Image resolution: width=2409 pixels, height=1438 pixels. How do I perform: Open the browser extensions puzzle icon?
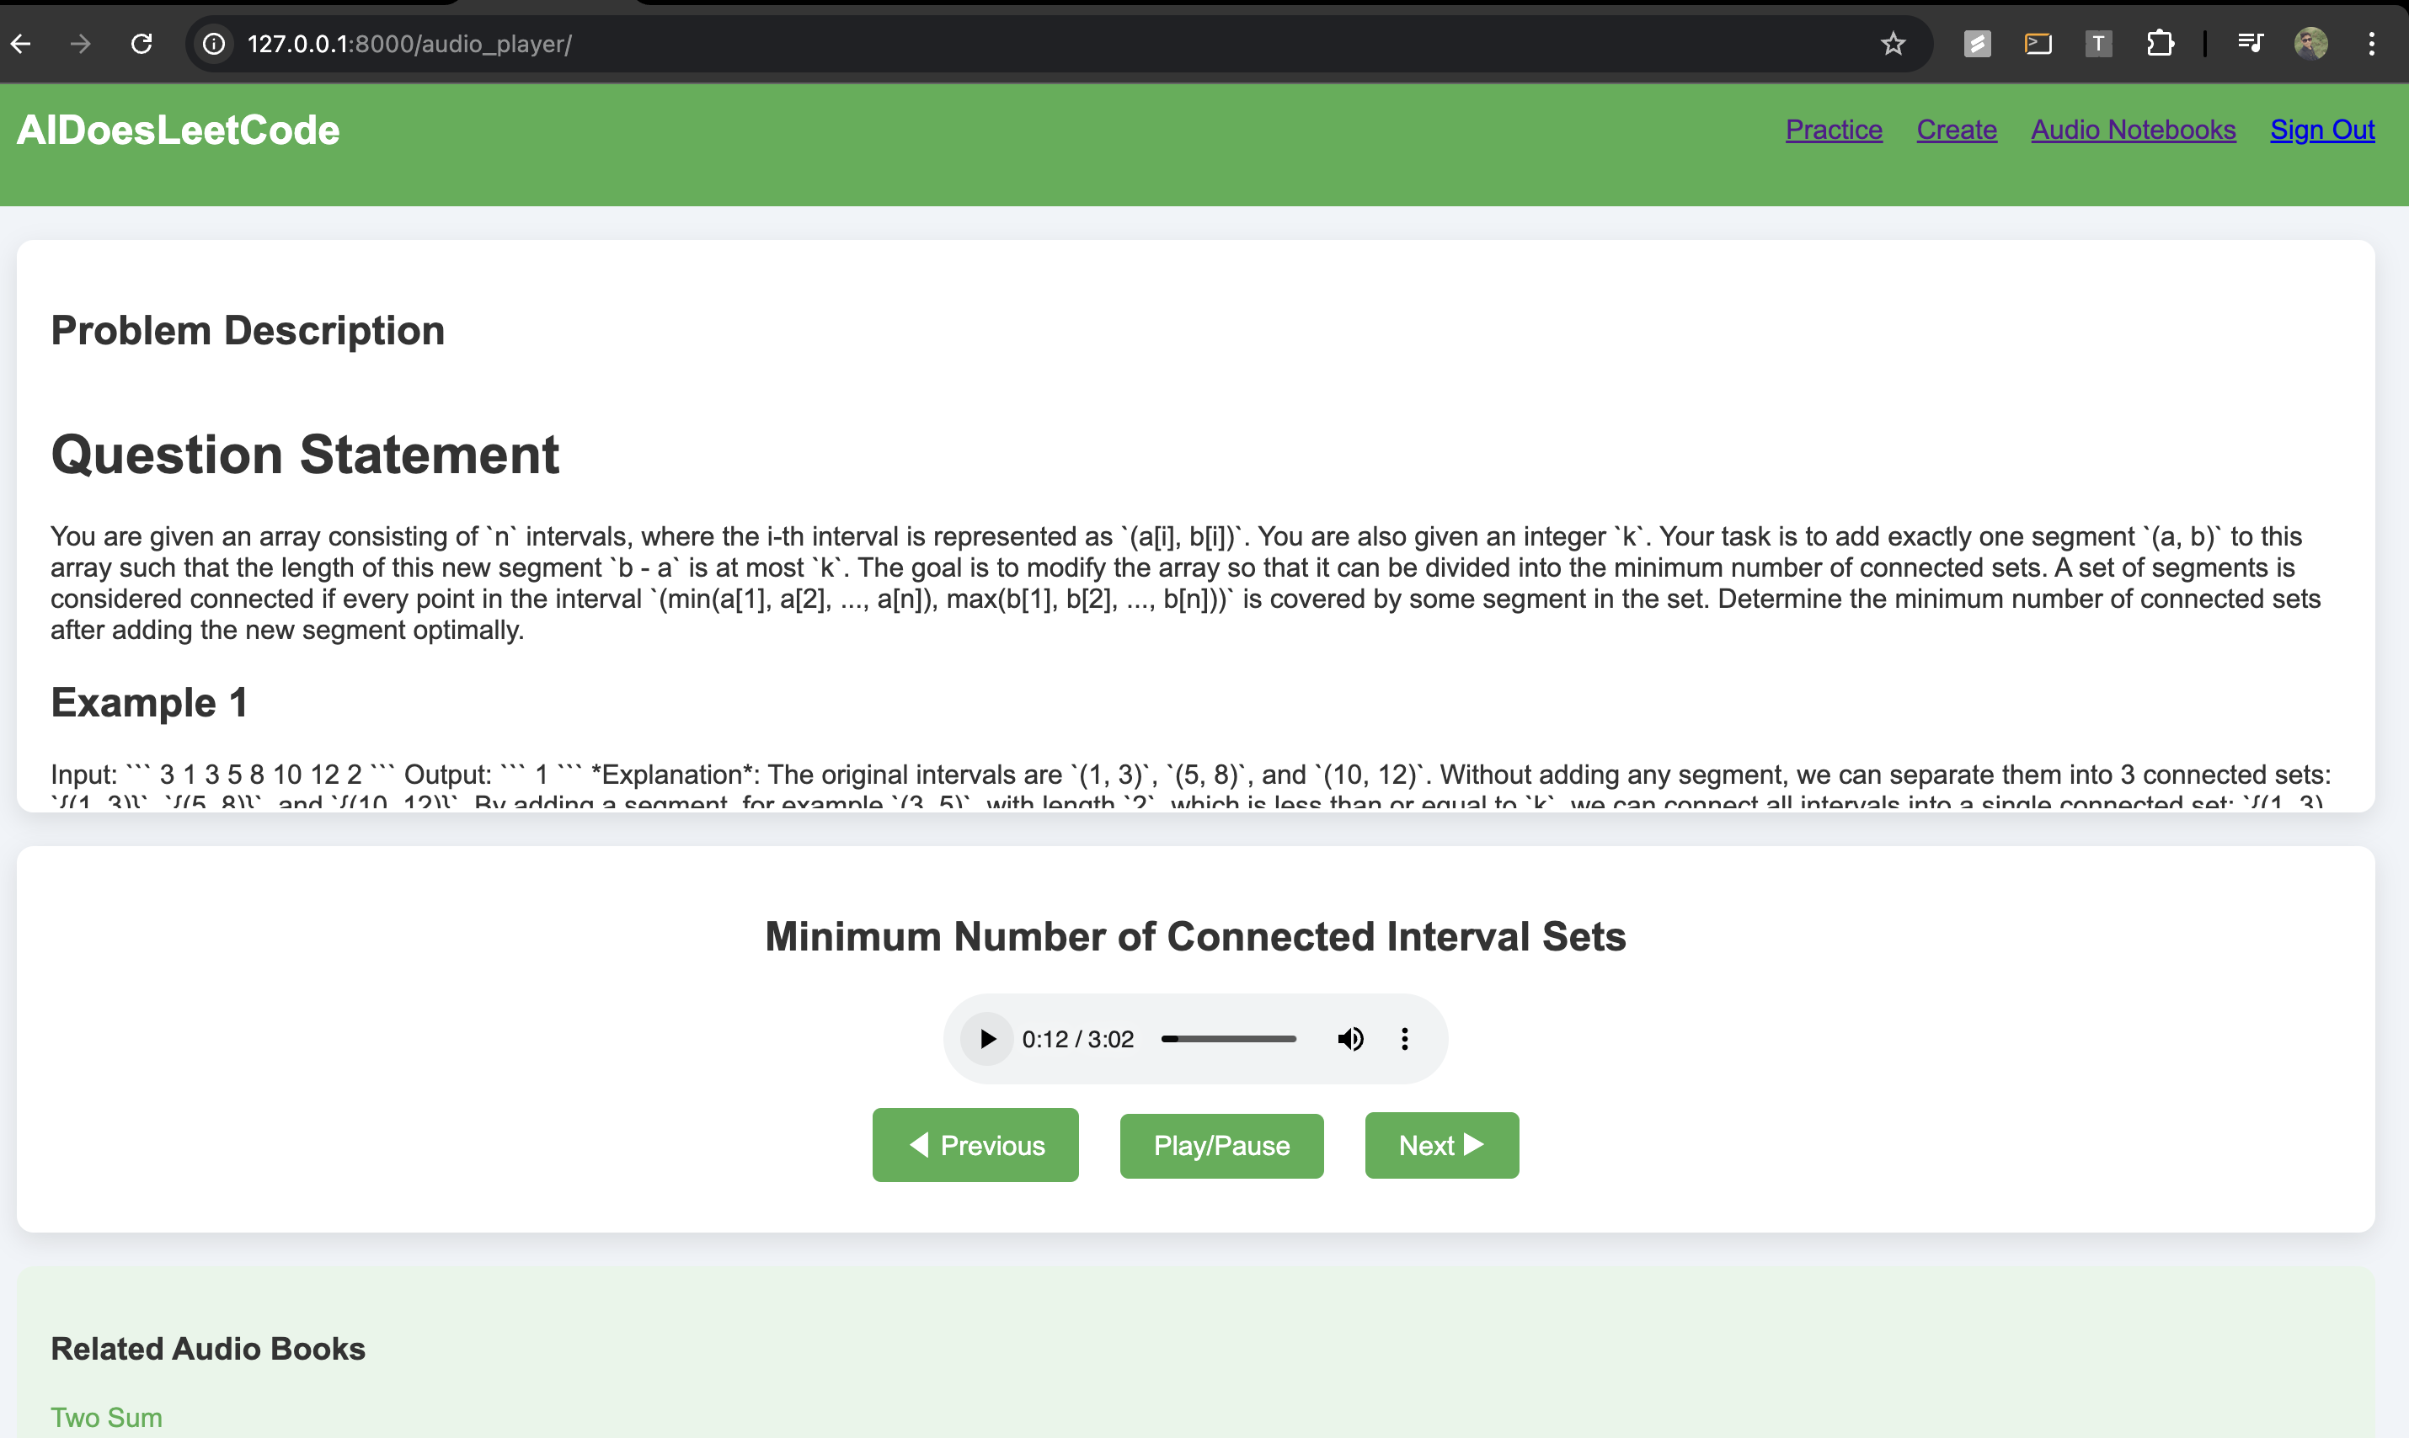pyautogui.click(x=2160, y=44)
